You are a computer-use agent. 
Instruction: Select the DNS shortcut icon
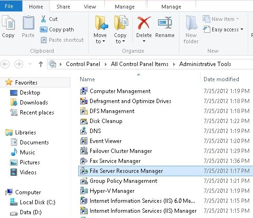tap(84, 131)
